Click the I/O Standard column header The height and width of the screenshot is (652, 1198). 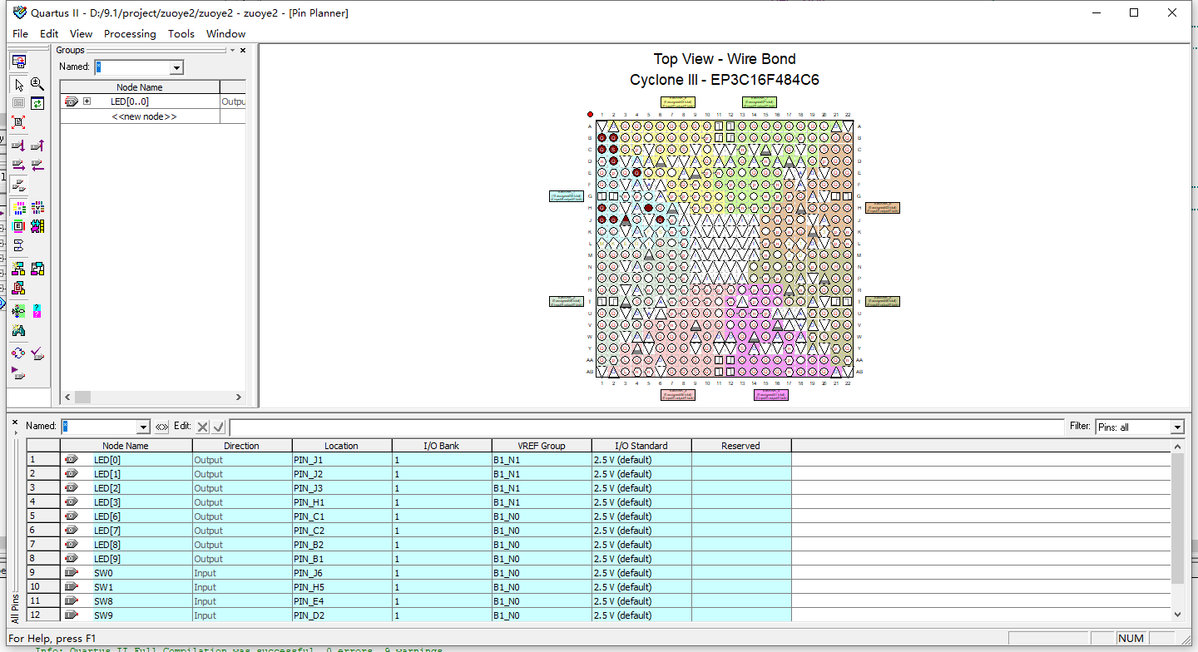[x=641, y=446]
